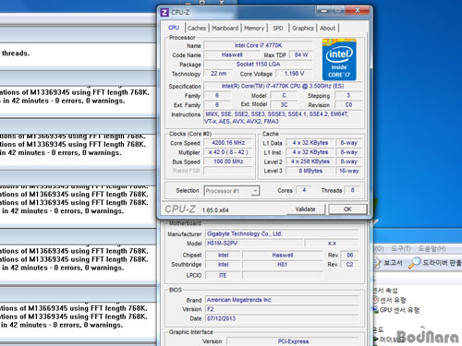Image resolution: width=462 pixels, height=346 pixels.
Task: Click the Intel Core i7 logo badge
Action: tap(339, 59)
